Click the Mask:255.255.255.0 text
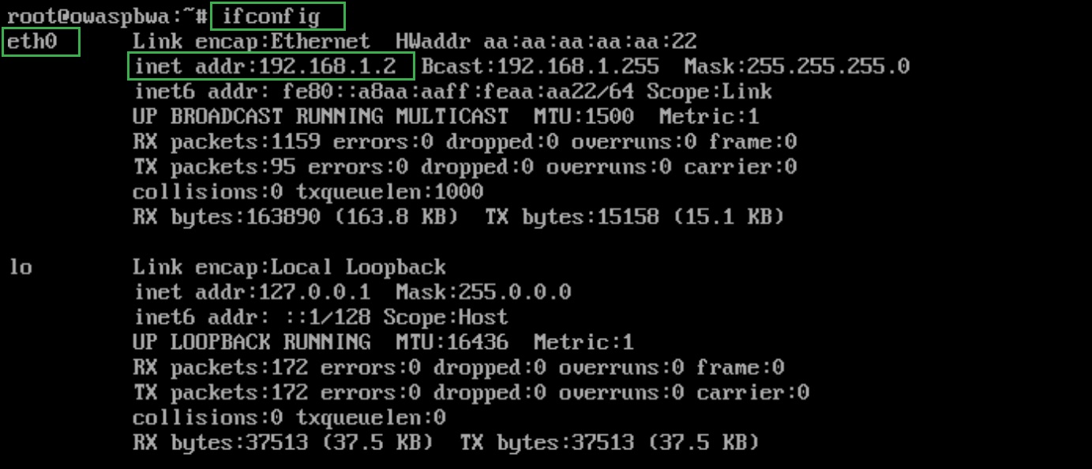Viewport: 1092px width, 469px height. point(797,66)
